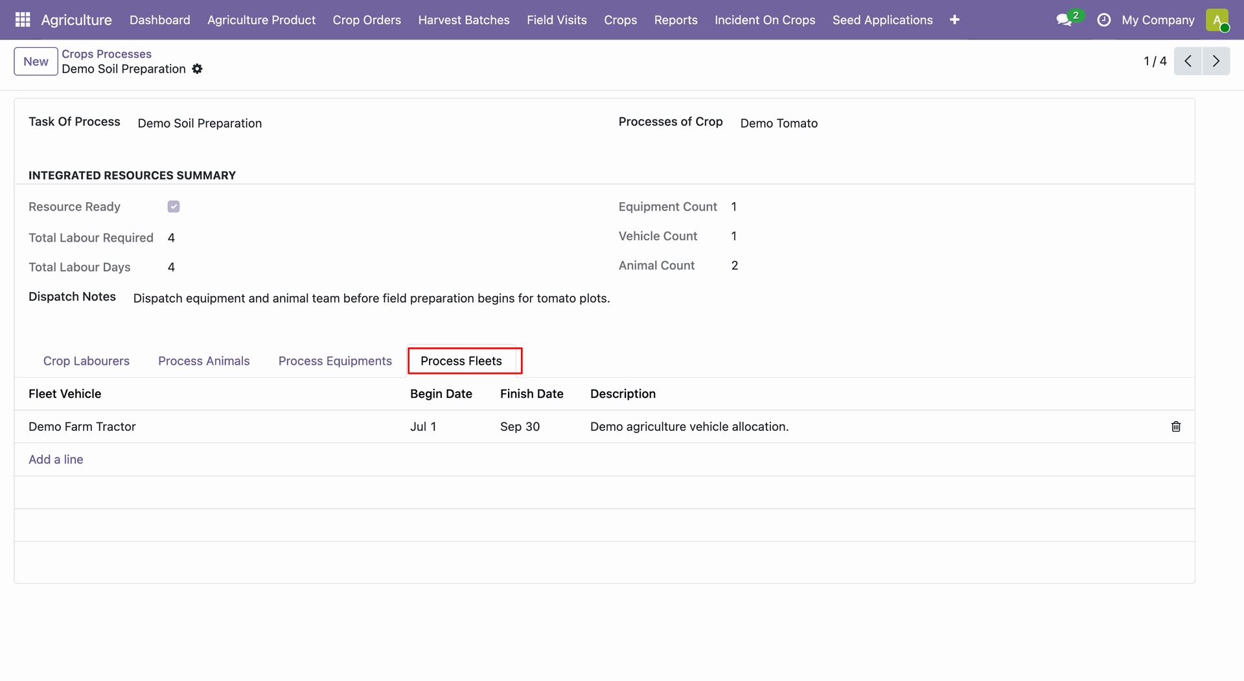The height and width of the screenshot is (681, 1244).
Task: Click Add a line link
Action: click(x=56, y=459)
